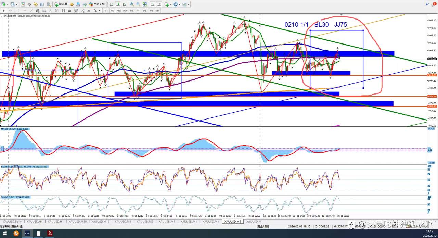Screen dimensions: 438x238
Task: Switch timeframe to H4 in toolbar
Action: tap(138, 11)
